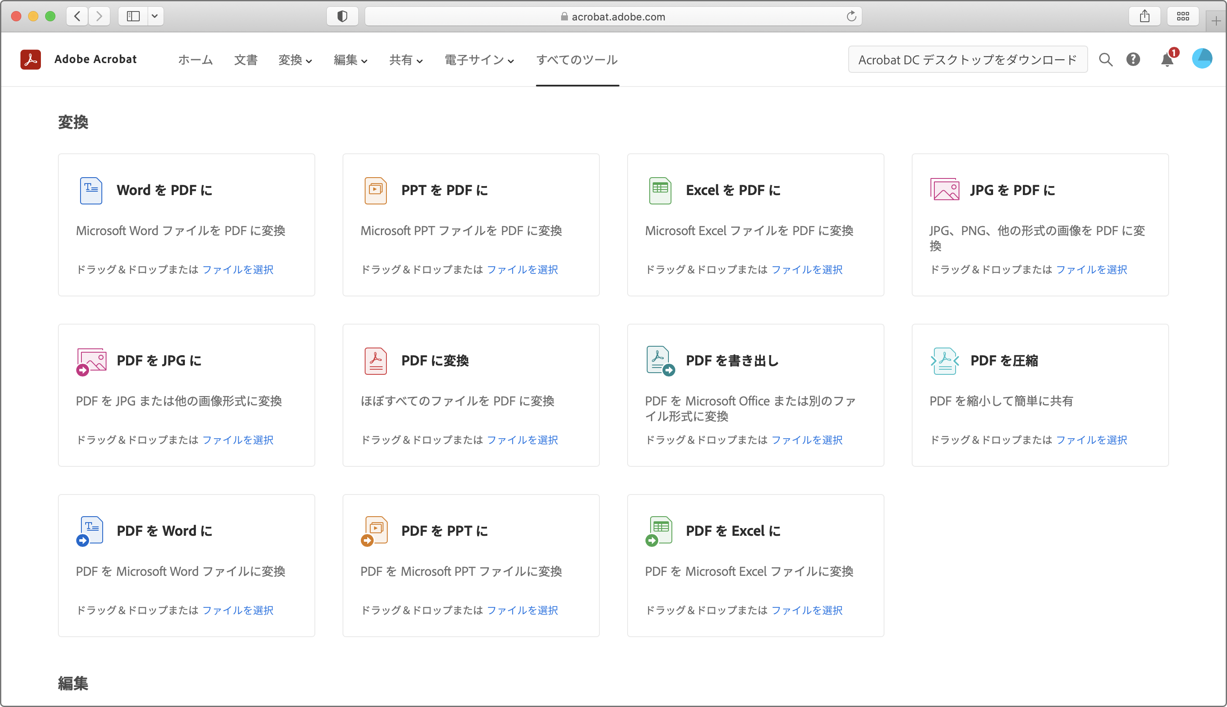Screen dimensions: 1227x707
Task: Click the PDF を PPT に icon
Action: click(x=374, y=531)
